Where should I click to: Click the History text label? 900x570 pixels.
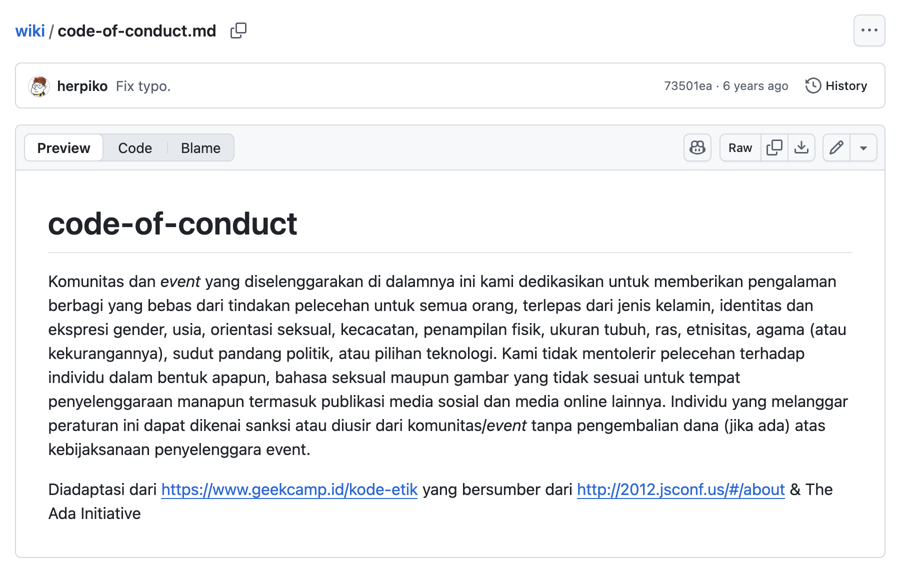(x=846, y=86)
